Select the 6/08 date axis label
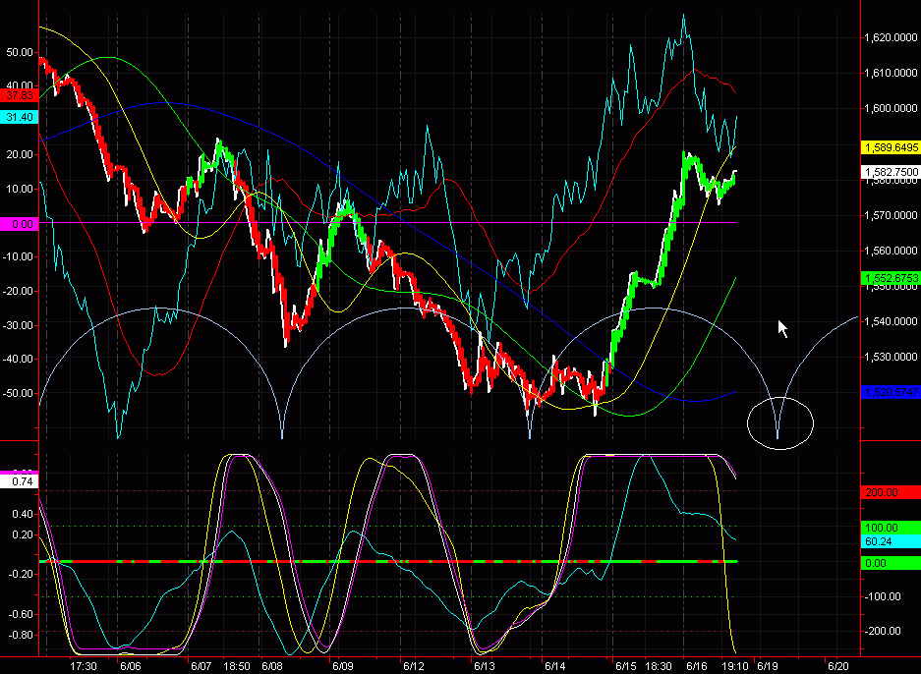Viewport: 921px width, 674px height. 272,666
